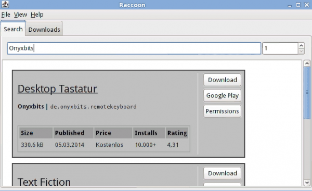Click the results scrollbar up arrow

click(307, 63)
